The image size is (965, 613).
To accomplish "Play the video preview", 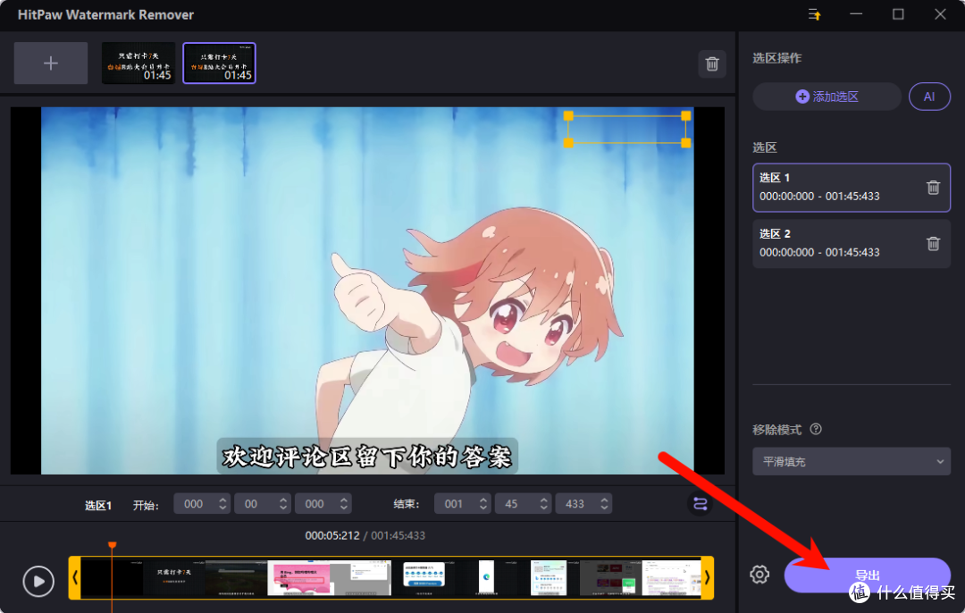I will pos(38,581).
